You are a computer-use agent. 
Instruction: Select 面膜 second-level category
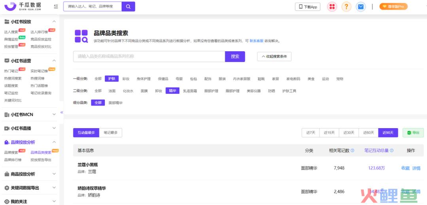click(144, 91)
